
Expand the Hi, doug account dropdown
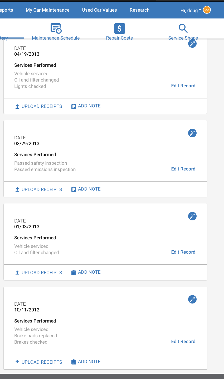pos(191,10)
